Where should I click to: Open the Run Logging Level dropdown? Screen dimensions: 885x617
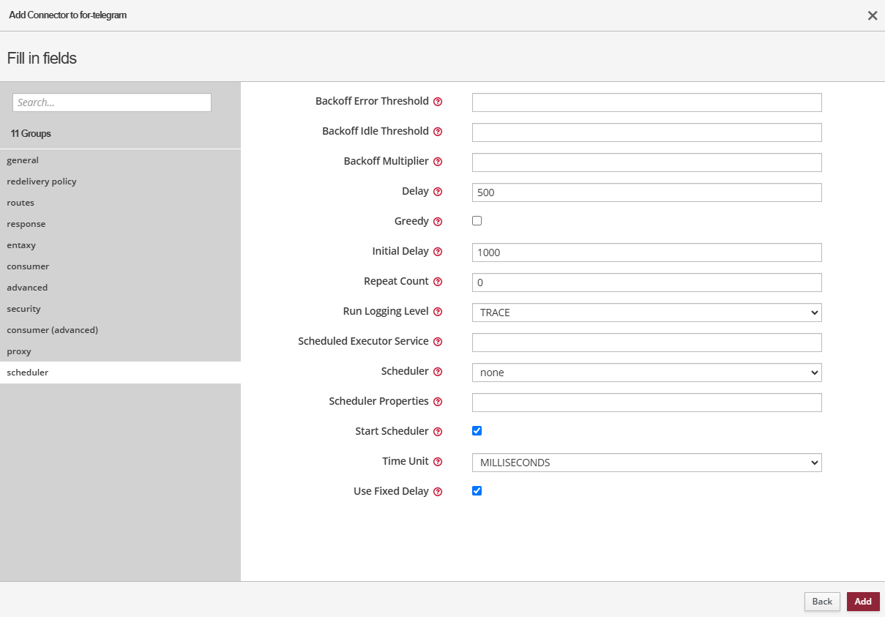(x=646, y=313)
